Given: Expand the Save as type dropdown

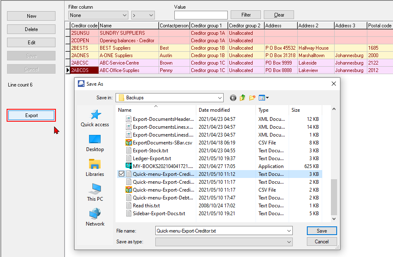Looking at the screenshot, I should point(290,242).
